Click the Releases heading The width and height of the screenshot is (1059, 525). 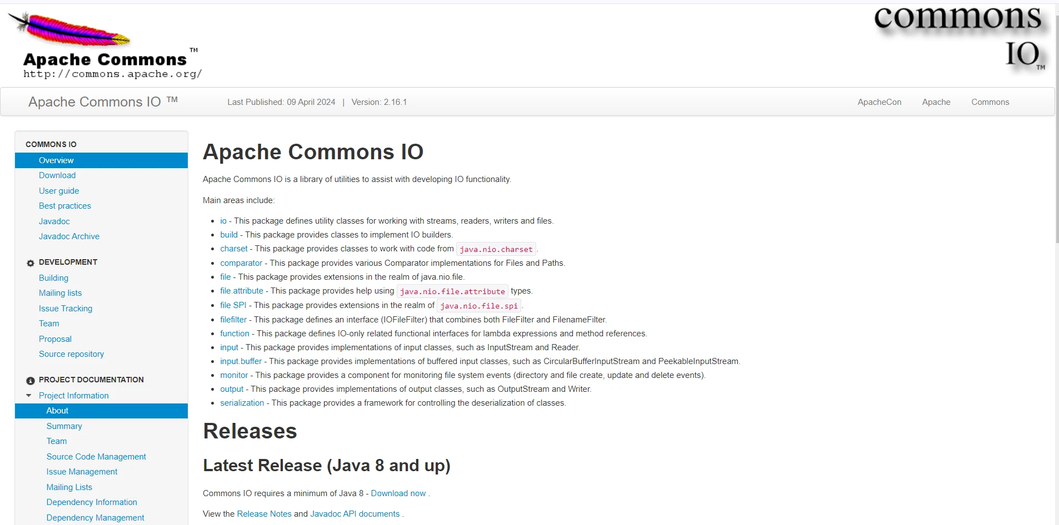(250, 431)
